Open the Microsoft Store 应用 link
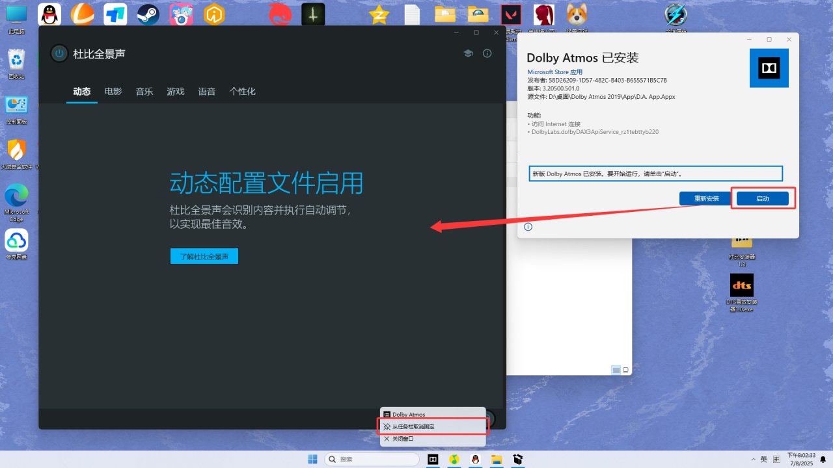 (x=554, y=72)
